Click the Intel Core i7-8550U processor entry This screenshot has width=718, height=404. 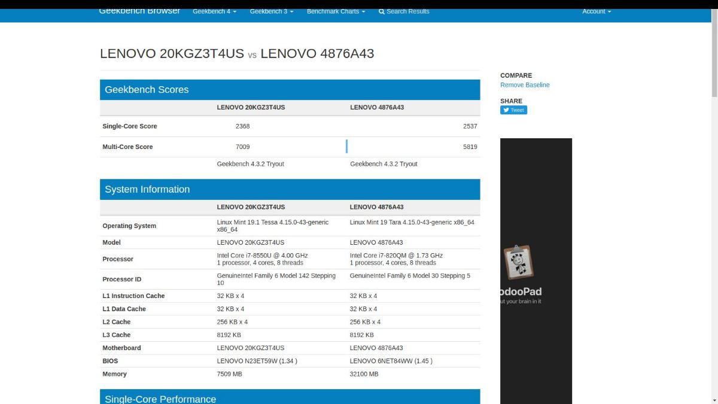(x=262, y=256)
